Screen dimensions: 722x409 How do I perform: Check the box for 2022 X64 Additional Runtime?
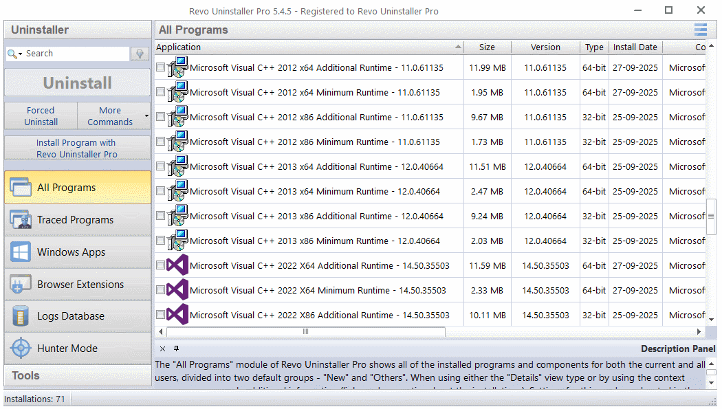[160, 265]
